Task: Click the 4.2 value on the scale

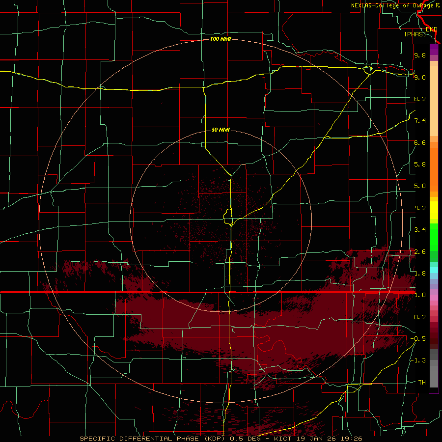Action: coord(420,208)
